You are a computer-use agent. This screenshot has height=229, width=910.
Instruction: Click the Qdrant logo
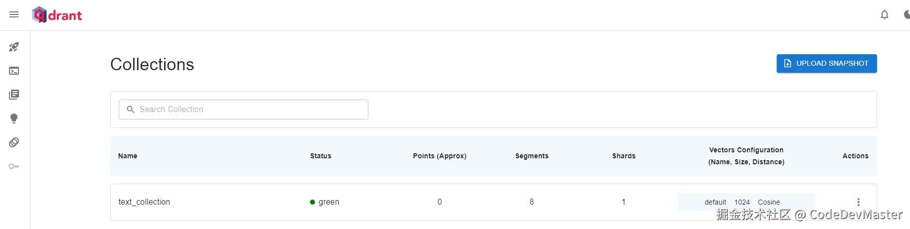pos(57,15)
